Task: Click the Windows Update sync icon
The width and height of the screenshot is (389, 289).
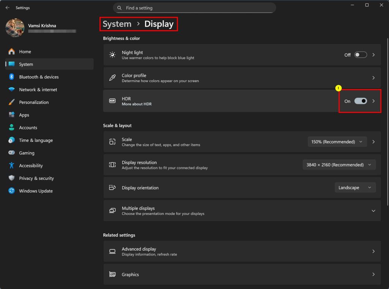Action: (x=11, y=191)
